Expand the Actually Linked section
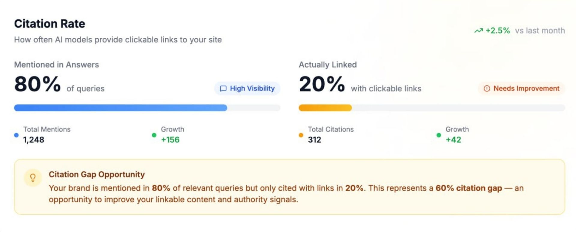This screenshot has height=232, width=576. point(328,64)
